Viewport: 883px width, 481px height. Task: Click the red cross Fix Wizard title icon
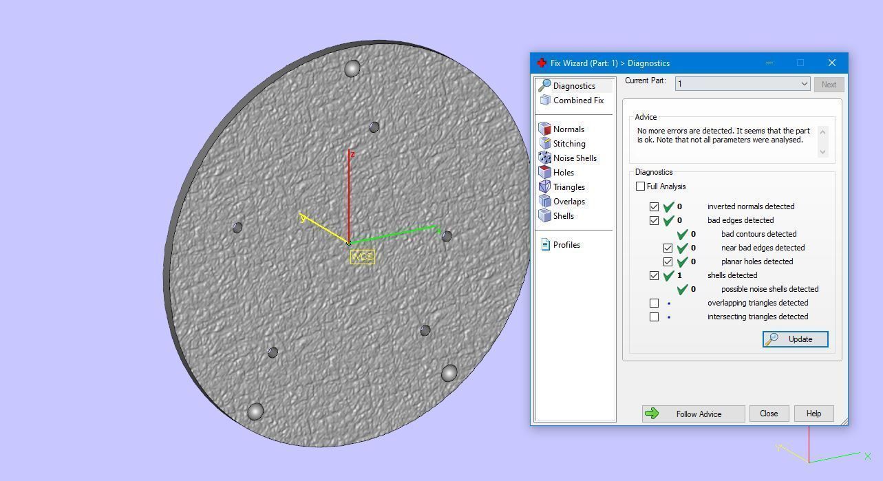(x=542, y=63)
